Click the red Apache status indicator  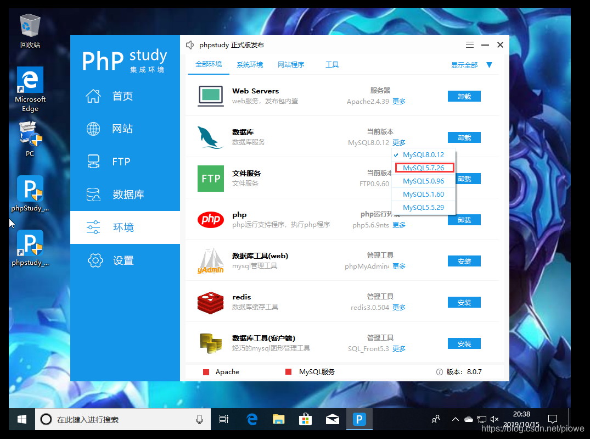click(206, 372)
